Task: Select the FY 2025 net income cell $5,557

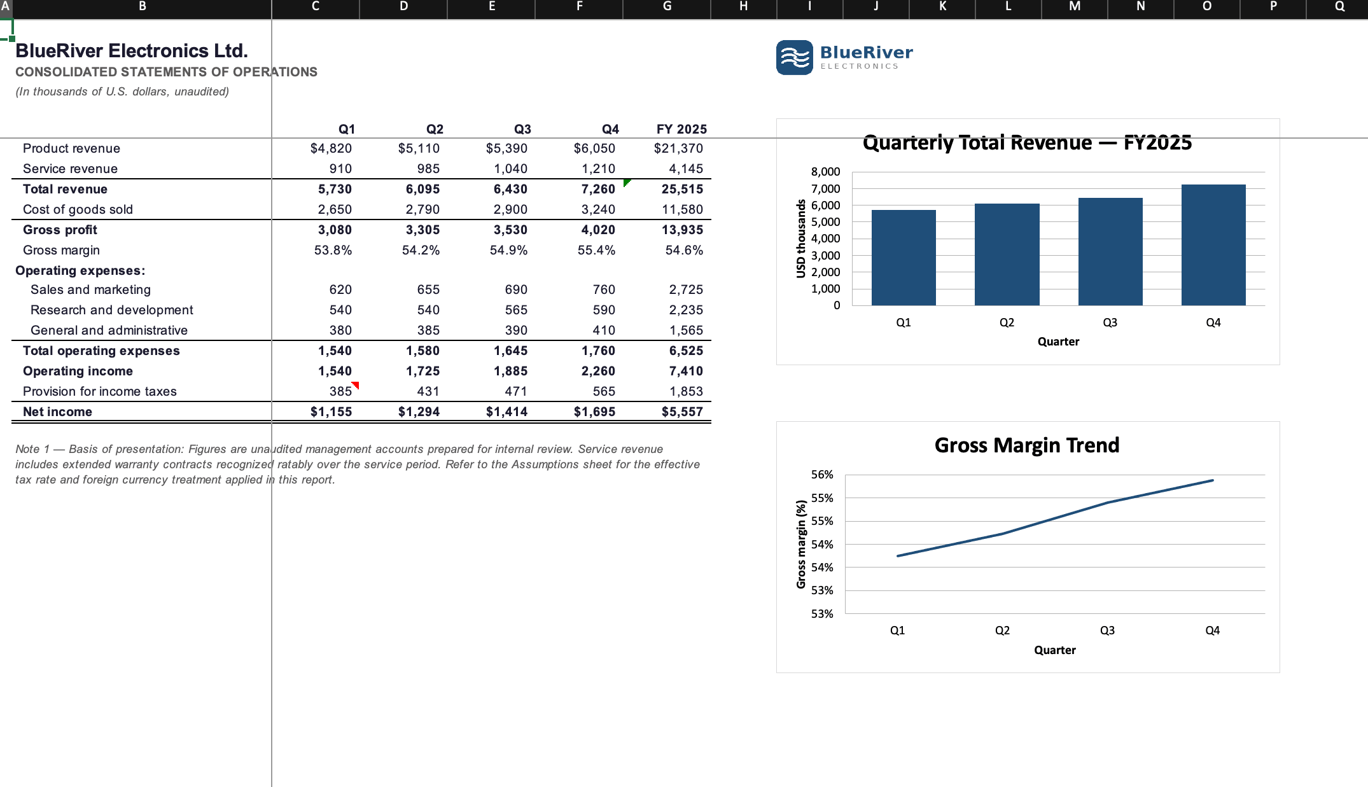Action: click(667, 412)
